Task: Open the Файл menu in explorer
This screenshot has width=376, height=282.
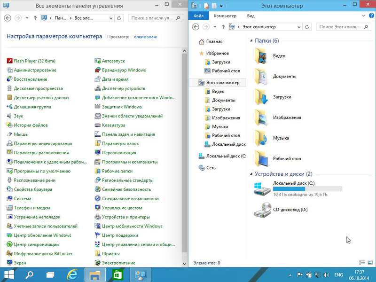Action: (x=198, y=16)
